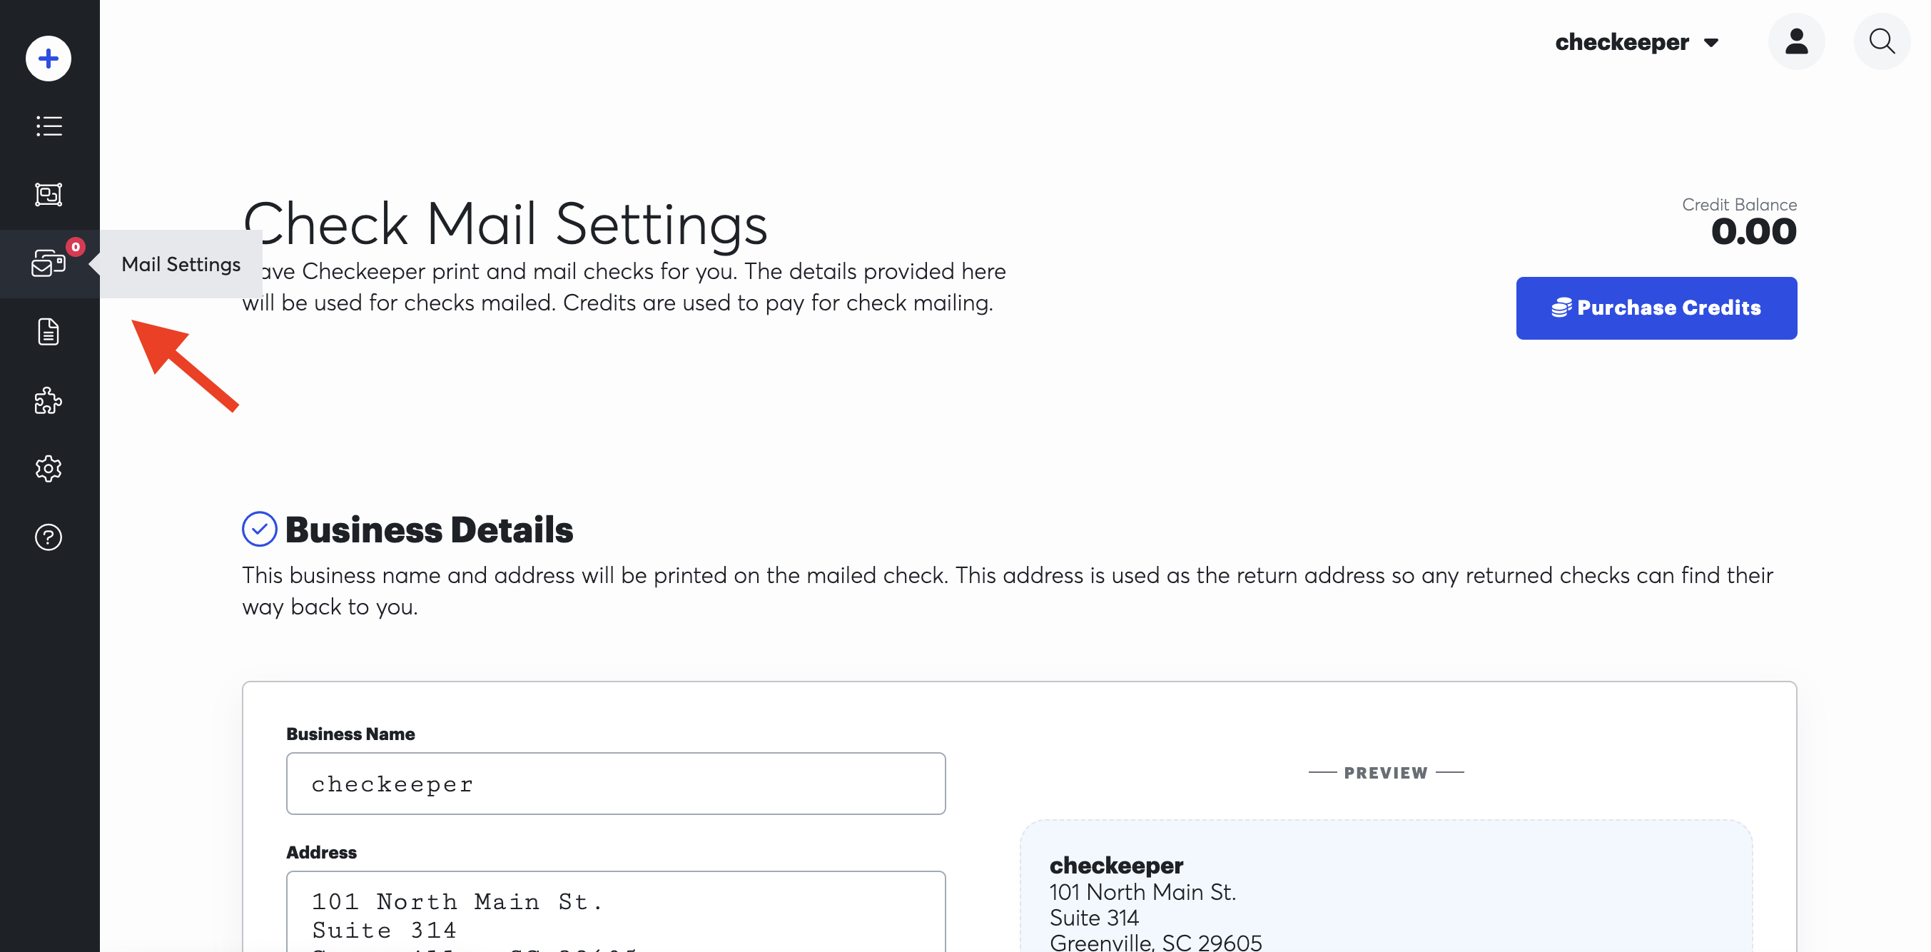1931x952 pixels.
Task: Expand the checkeeper account dropdown
Action: (x=1636, y=43)
